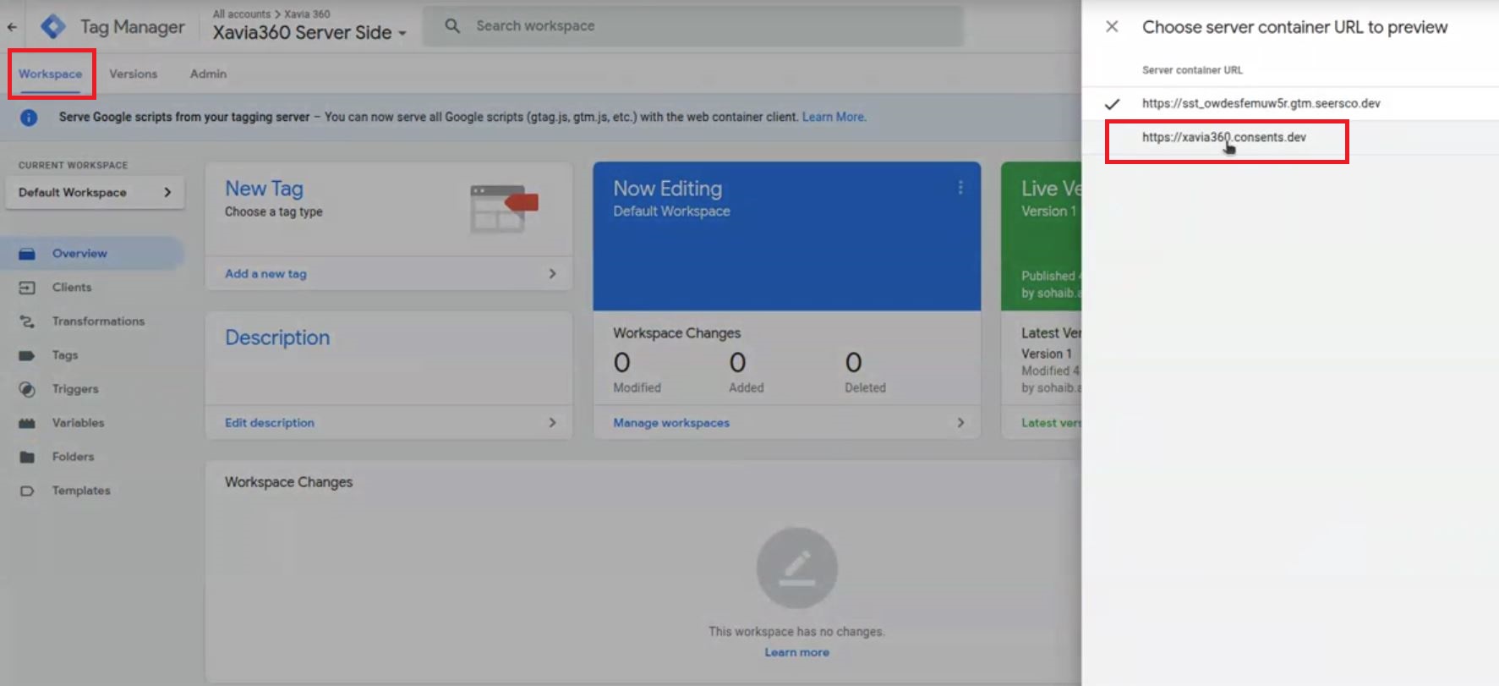Click the Clients sidebar icon

[x=27, y=288]
